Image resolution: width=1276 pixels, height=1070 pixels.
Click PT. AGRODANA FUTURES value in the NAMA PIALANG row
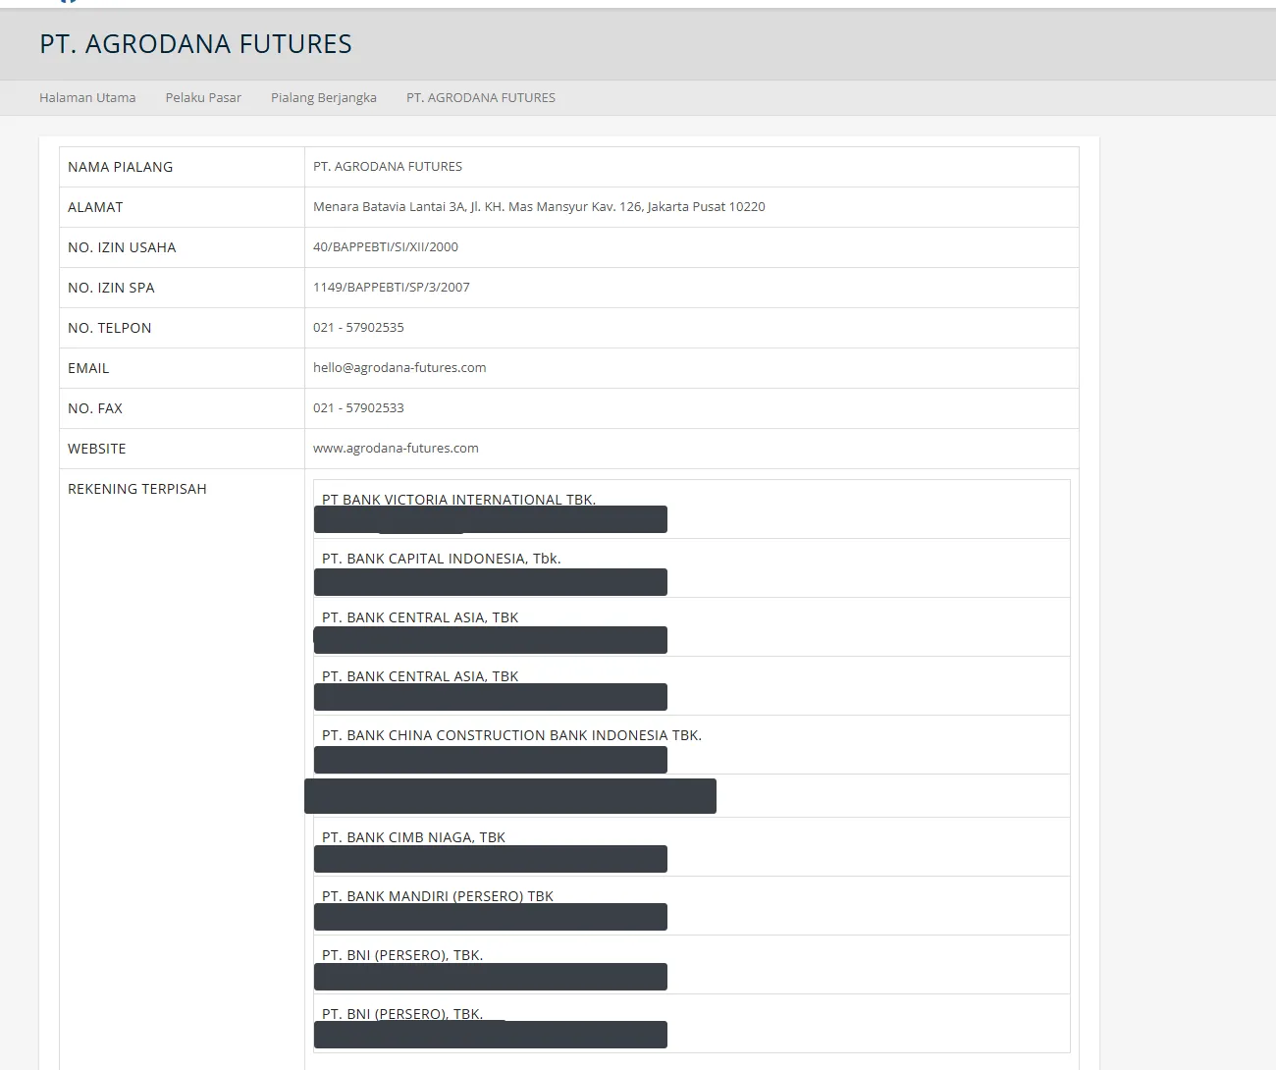(388, 167)
